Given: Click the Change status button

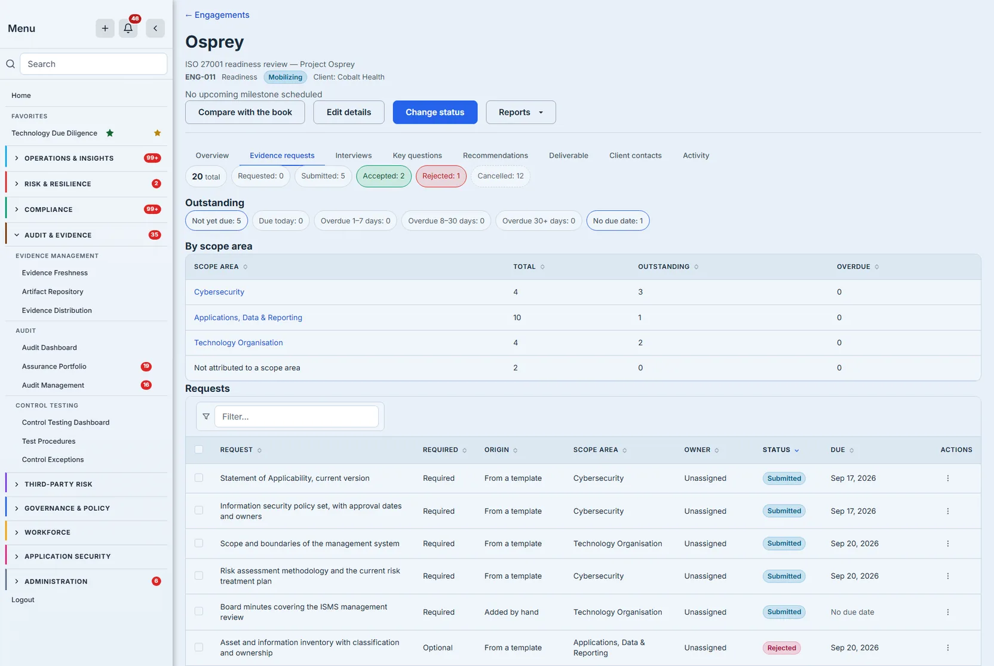Looking at the screenshot, I should tap(435, 112).
